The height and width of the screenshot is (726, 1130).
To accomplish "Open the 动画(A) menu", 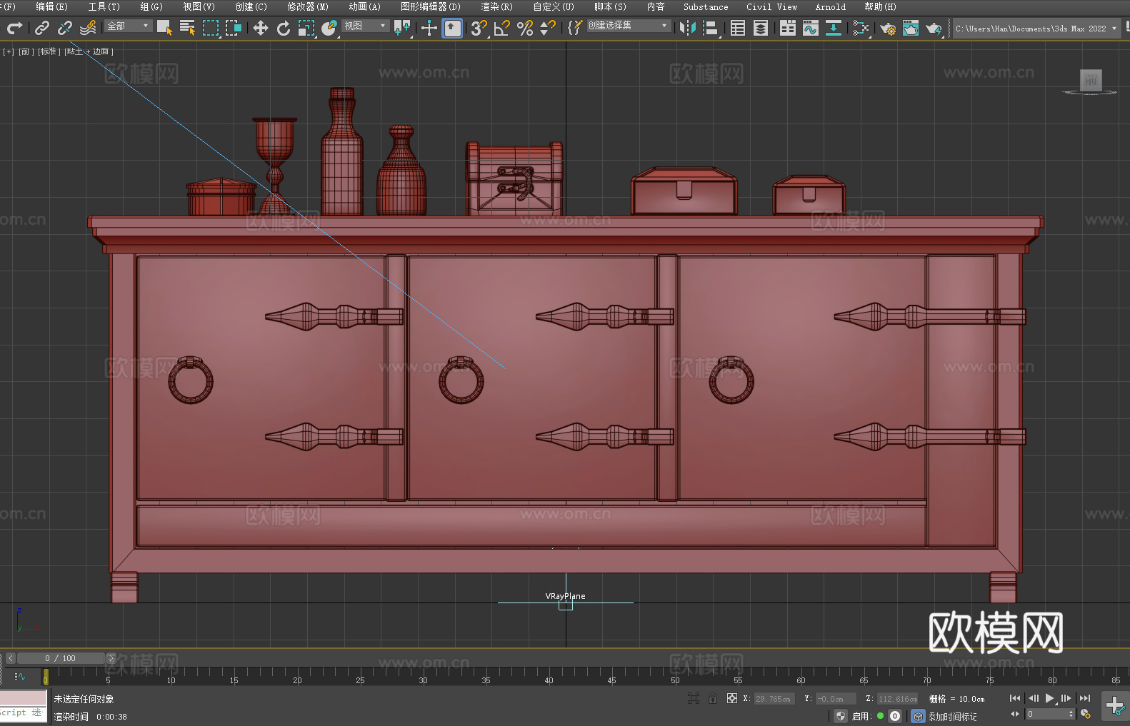I will (x=365, y=6).
